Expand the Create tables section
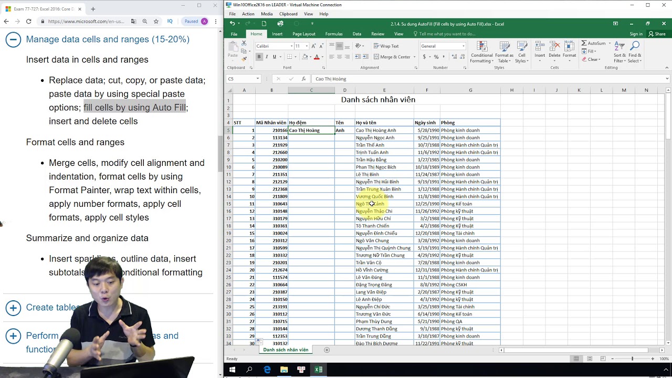 coord(13,308)
